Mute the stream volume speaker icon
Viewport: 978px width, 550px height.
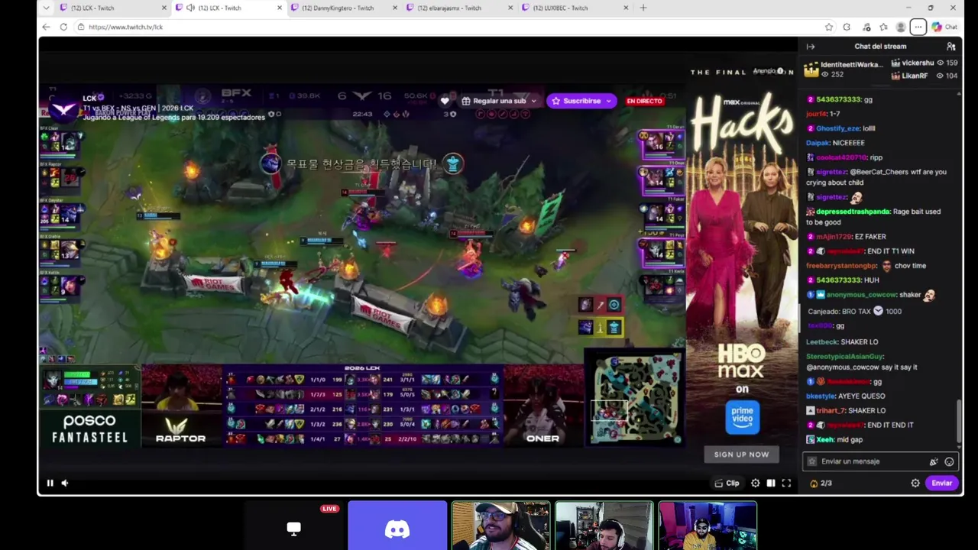point(65,483)
